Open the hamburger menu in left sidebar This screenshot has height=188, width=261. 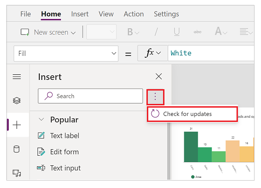point(17,77)
